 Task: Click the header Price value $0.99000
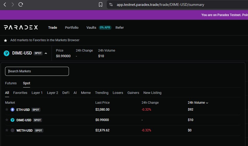[x=63, y=56]
